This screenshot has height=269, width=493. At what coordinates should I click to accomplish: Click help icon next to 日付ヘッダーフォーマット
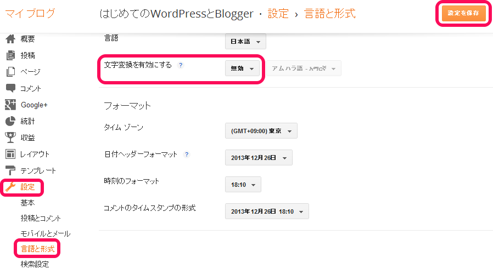[187, 154]
